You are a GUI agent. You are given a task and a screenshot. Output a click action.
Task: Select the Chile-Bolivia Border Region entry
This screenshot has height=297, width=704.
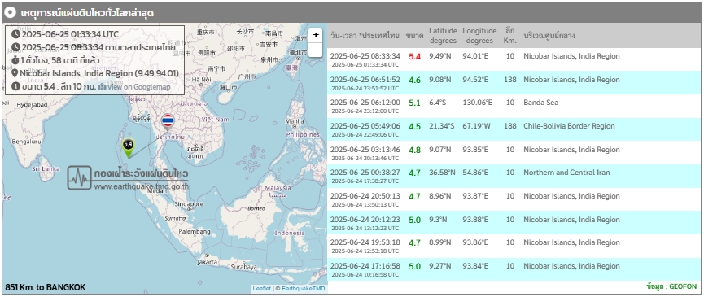(x=514, y=129)
